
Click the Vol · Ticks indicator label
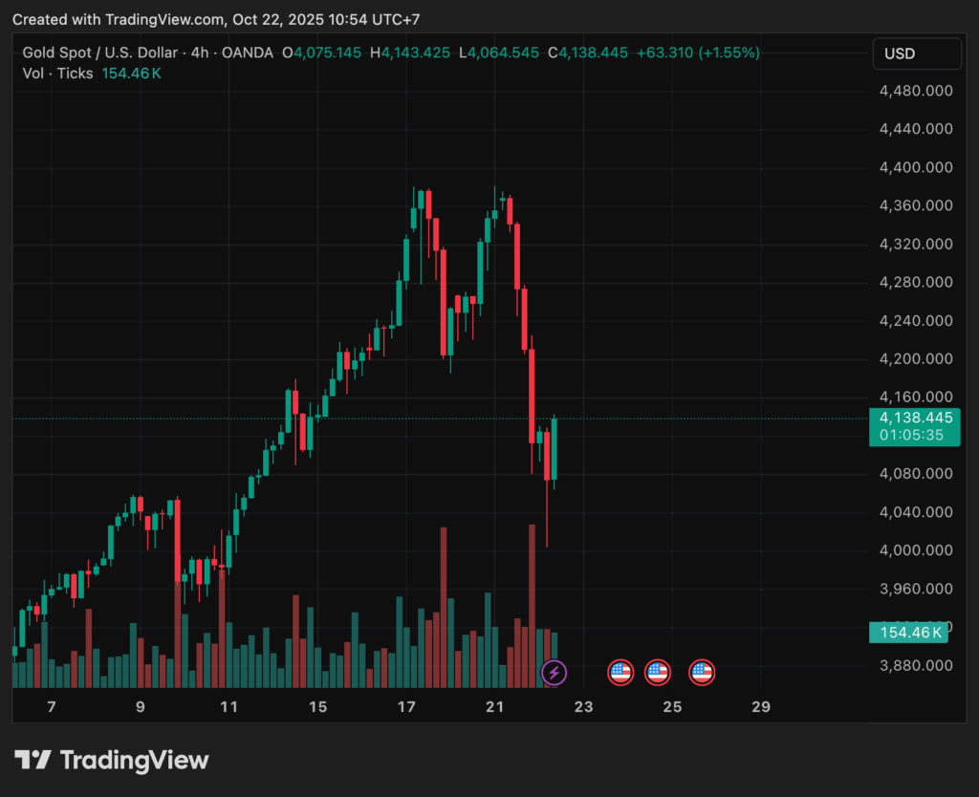[x=58, y=74]
